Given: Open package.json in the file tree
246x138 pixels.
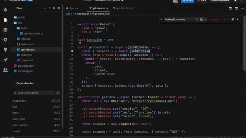Looking at the screenshot, I should (26, 66).
